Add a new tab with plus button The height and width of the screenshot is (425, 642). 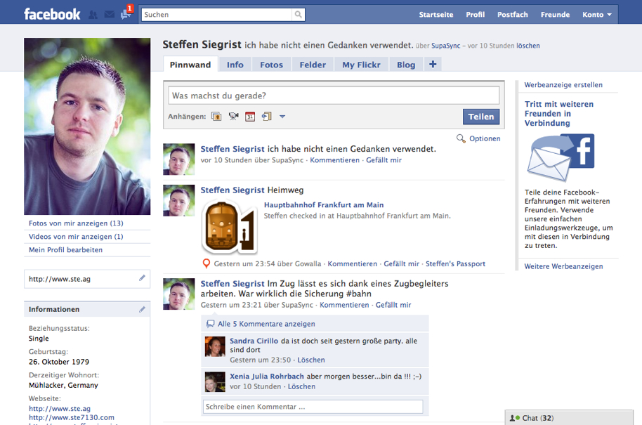(433, 64)
